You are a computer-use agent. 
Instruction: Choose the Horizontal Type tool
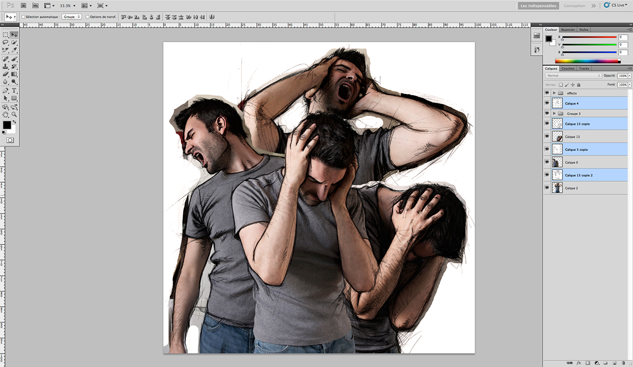(14, 90)
